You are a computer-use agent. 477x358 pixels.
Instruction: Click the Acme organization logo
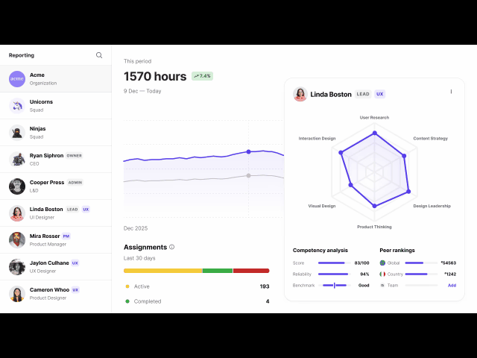[17, 79]
